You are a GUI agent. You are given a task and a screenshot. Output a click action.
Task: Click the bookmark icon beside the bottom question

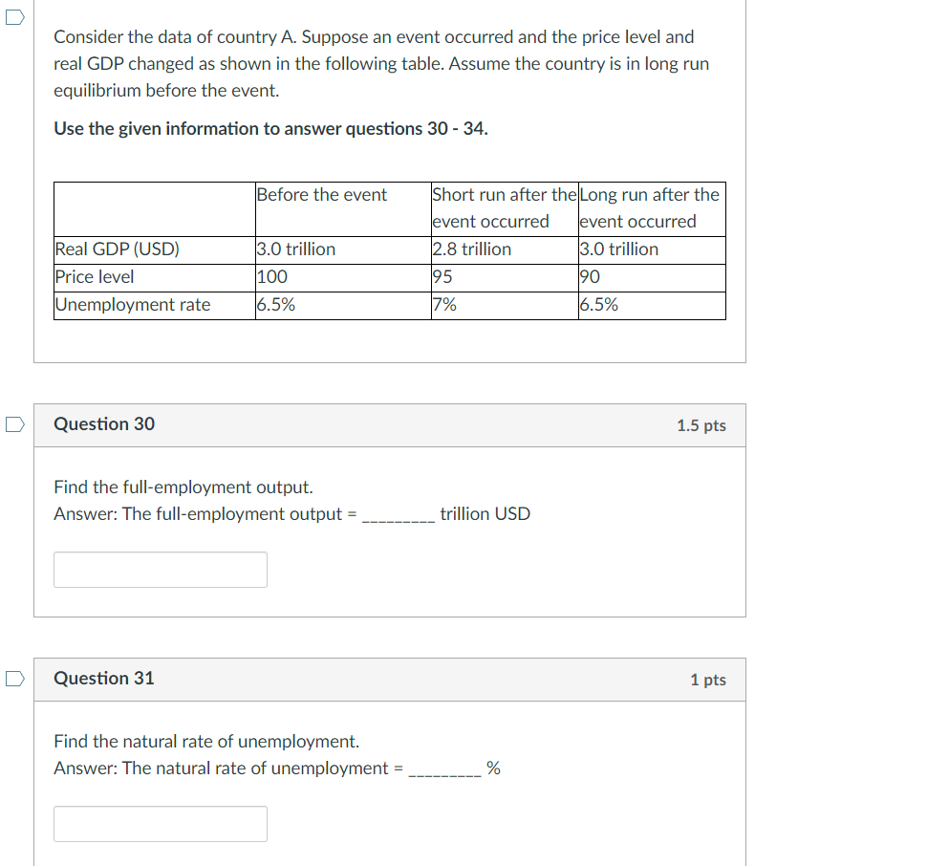coord(14,679)
